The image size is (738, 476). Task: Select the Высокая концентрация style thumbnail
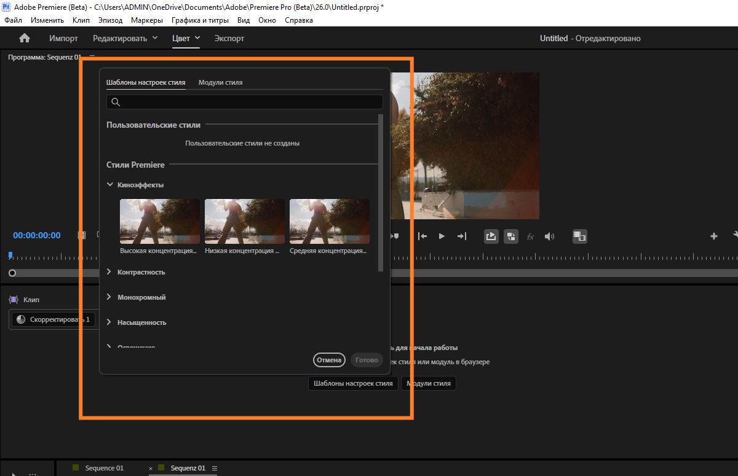coord(160,222)
